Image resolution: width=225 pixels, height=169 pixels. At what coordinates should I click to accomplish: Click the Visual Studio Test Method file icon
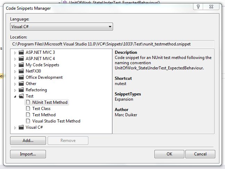28,121
